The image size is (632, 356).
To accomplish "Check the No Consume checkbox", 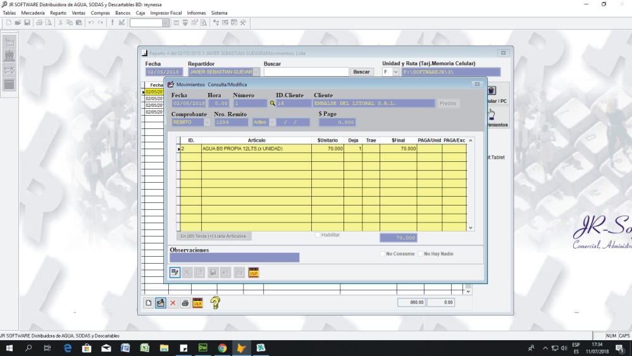I will 383,254.
